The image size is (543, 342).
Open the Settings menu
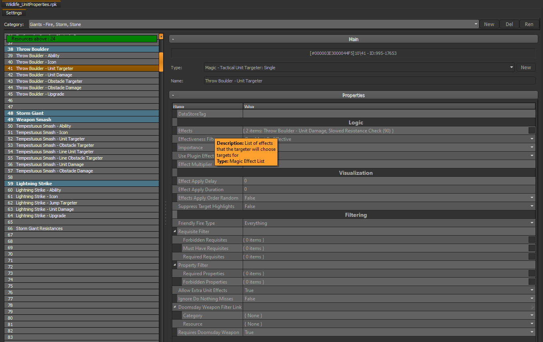14,13
